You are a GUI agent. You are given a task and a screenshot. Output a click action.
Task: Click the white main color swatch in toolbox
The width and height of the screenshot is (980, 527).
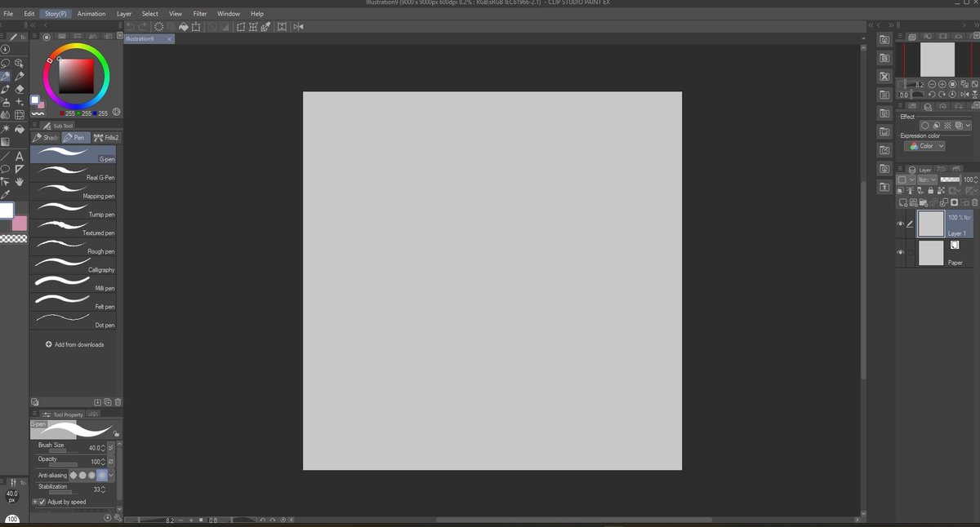coord(6,210)
